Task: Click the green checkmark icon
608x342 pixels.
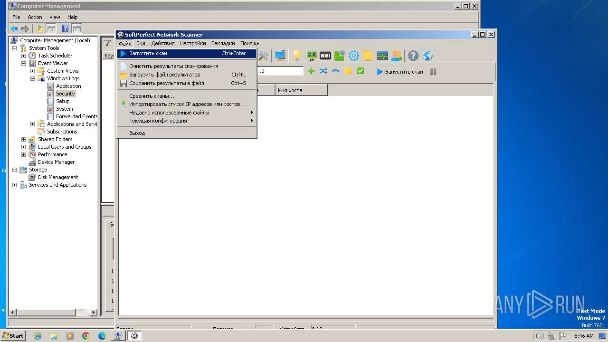Action: tap(361, 71)
